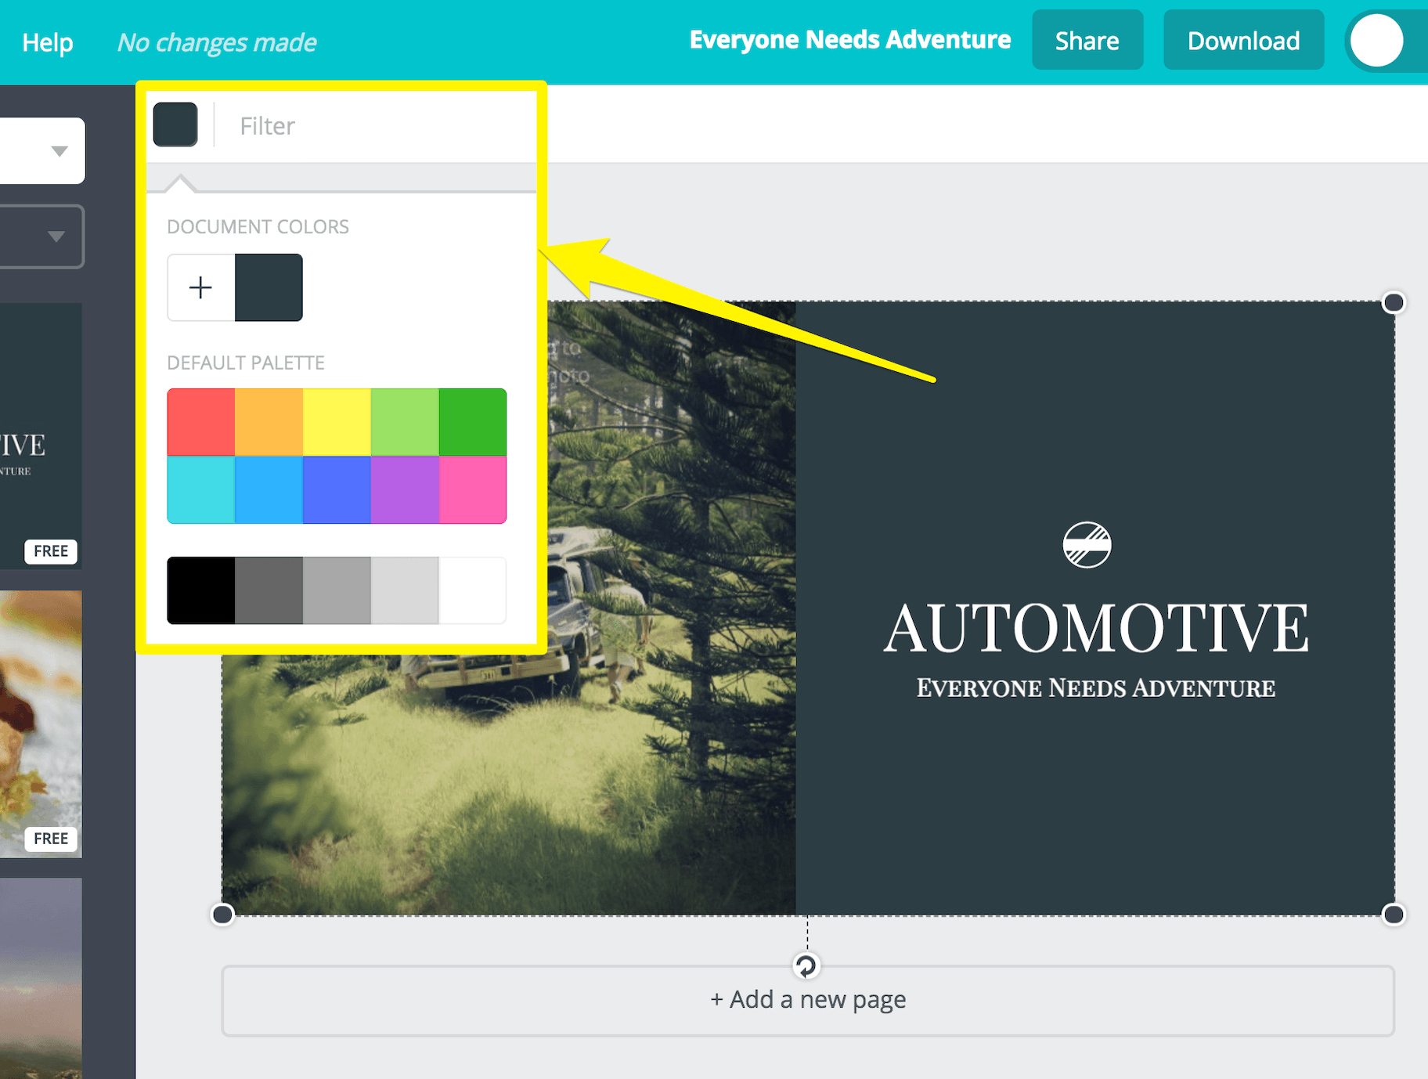Select top-right corner resize handle
This screenshot has width=1428, height=1079.
(1394, 303)
